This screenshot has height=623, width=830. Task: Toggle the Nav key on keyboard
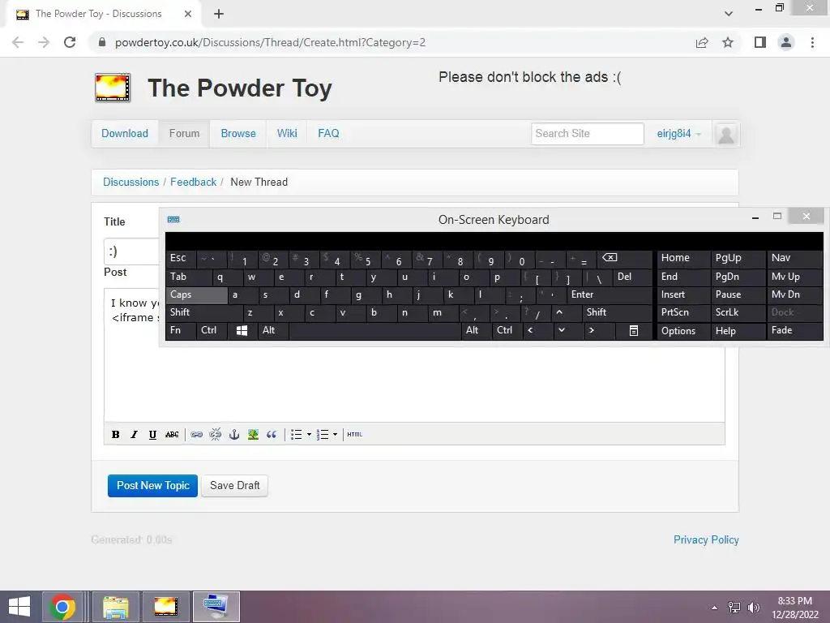[x=794, y=258]
